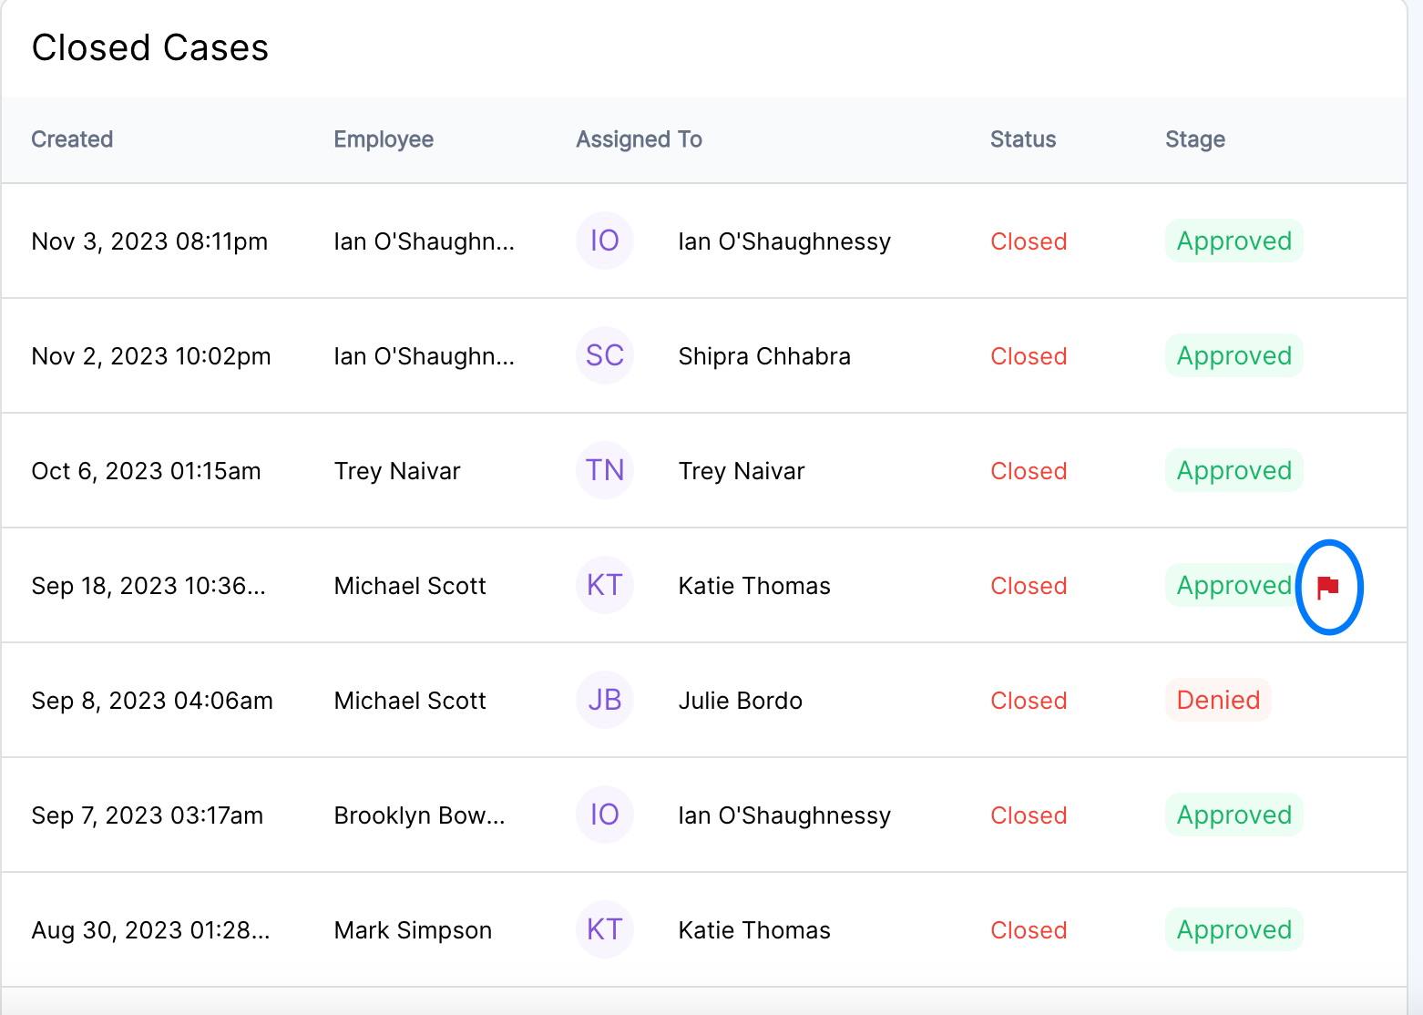This screenshot has width=1423, height=1015.
Task: Click the TN avatar for Trey Naivar
Action: [x=605, y=470]
